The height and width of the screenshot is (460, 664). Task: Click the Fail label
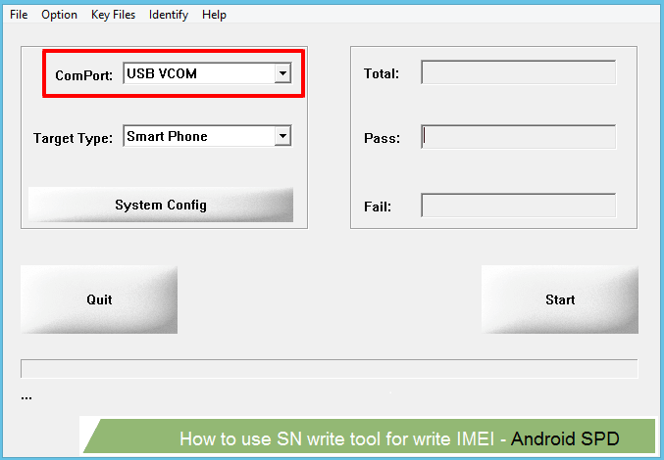(378, 207)
